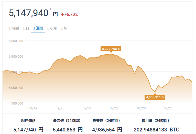Click the 02/22 date axis label
196x134 pixels.
pos(114,108)
